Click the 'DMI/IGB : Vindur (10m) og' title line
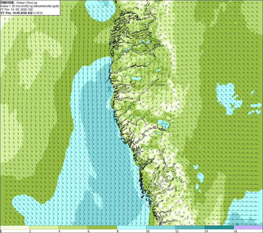 (x=19, y=3)
